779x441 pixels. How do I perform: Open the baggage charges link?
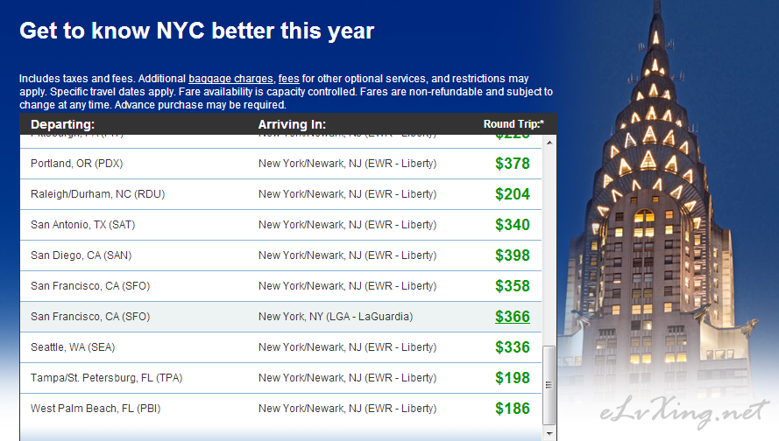pos(230,79)
